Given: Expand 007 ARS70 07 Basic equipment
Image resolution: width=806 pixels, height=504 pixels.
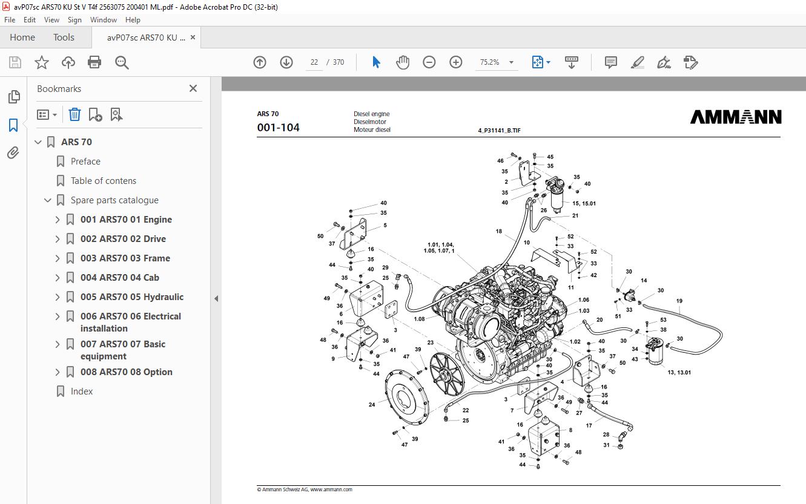Looking at the screenshot, I should (58, 344).
